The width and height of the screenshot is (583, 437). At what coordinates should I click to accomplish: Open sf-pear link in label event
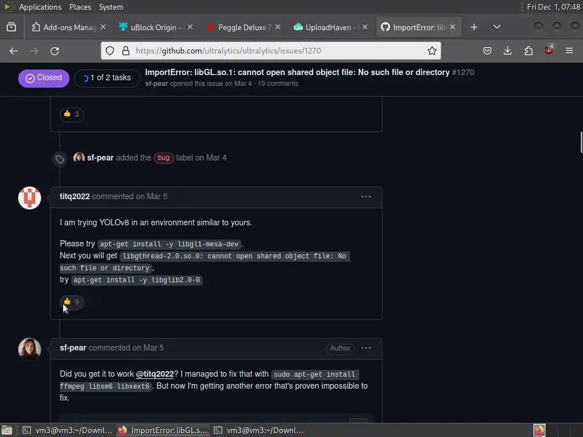100,158
